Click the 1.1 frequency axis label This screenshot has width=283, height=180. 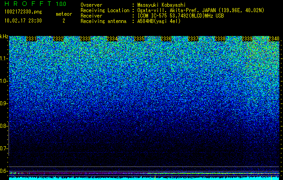click(x=4, y=58)
